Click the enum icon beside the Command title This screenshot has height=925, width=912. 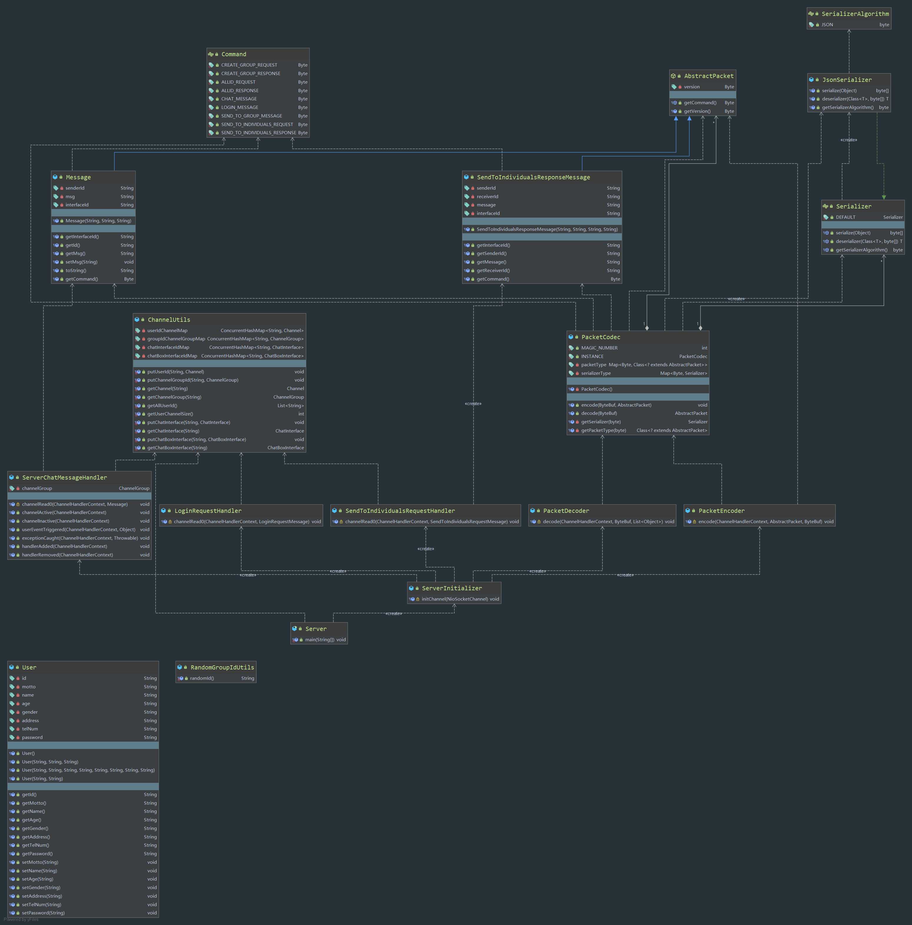(211, 54)
